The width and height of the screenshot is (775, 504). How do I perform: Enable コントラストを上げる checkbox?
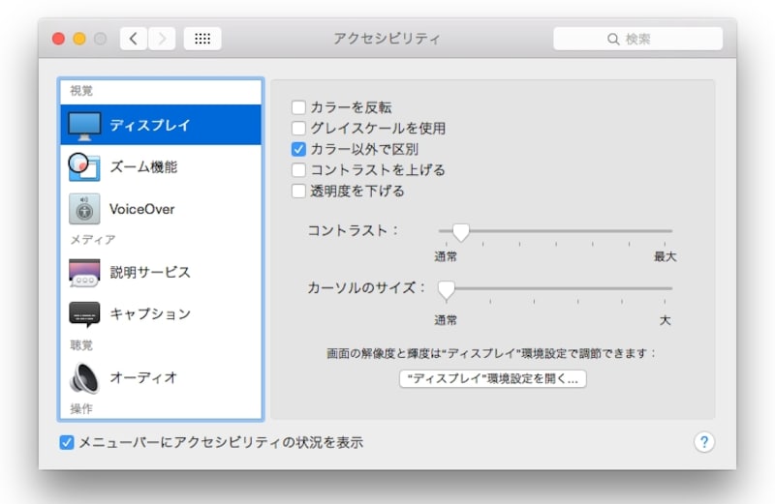(298, 170)
